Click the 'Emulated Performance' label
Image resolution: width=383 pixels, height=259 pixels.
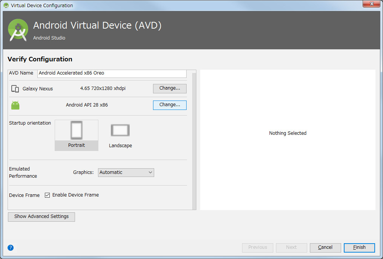(x=23, y=172)
